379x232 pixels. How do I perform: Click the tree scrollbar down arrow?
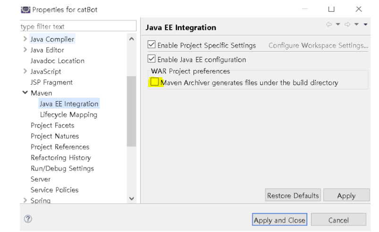pos(132,199)
